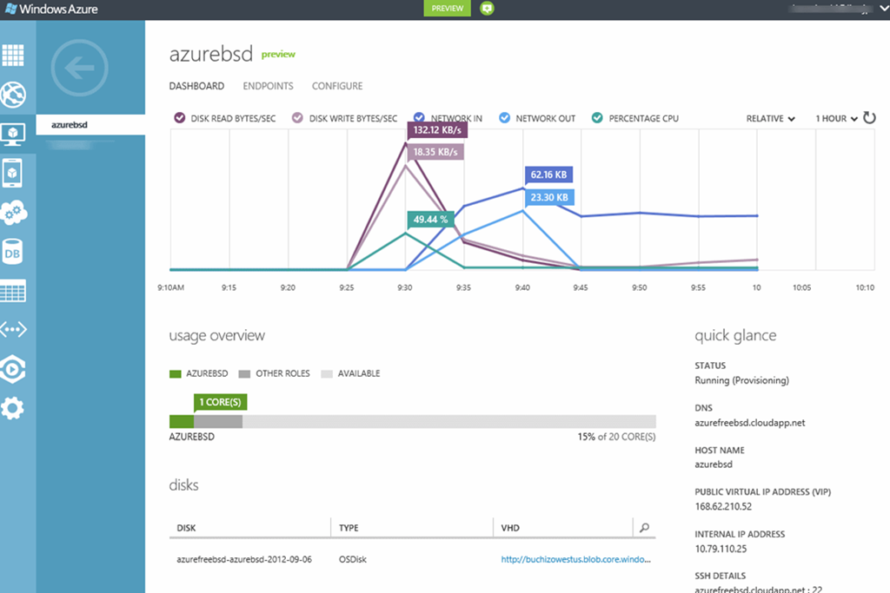The image size is (890, 593).
Task: Open the SQL Databases section
Action: click(x=13, y=252)
